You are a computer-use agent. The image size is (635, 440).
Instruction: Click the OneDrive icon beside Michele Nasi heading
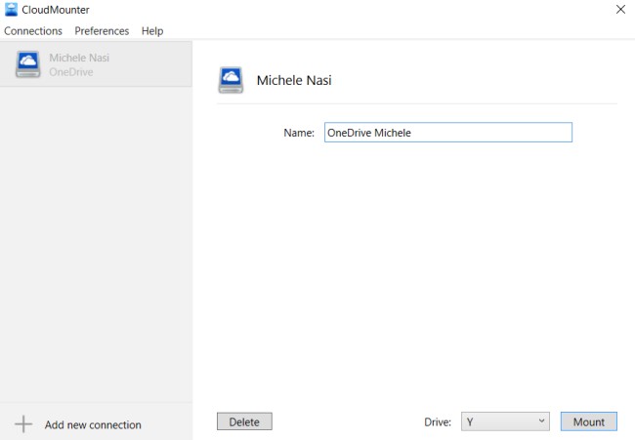pyautogui.click(x=231, y=80)
